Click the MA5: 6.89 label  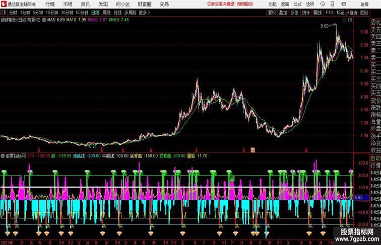coord(56,20)
